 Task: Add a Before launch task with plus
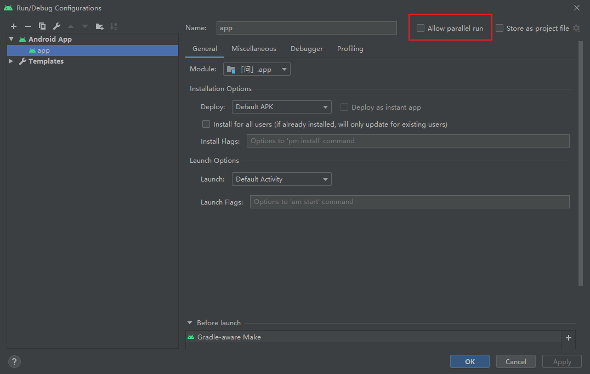pyautogui.click(x=569, y=338)
